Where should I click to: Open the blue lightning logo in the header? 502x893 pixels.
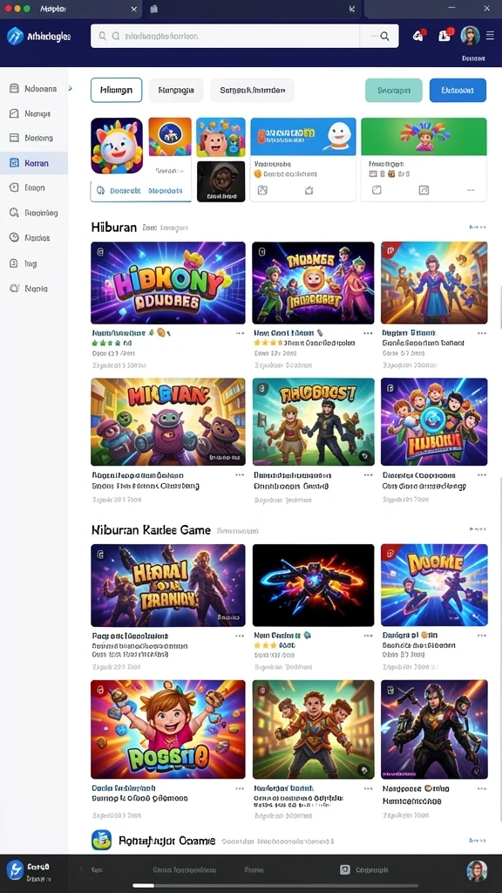tap(16, 36)
